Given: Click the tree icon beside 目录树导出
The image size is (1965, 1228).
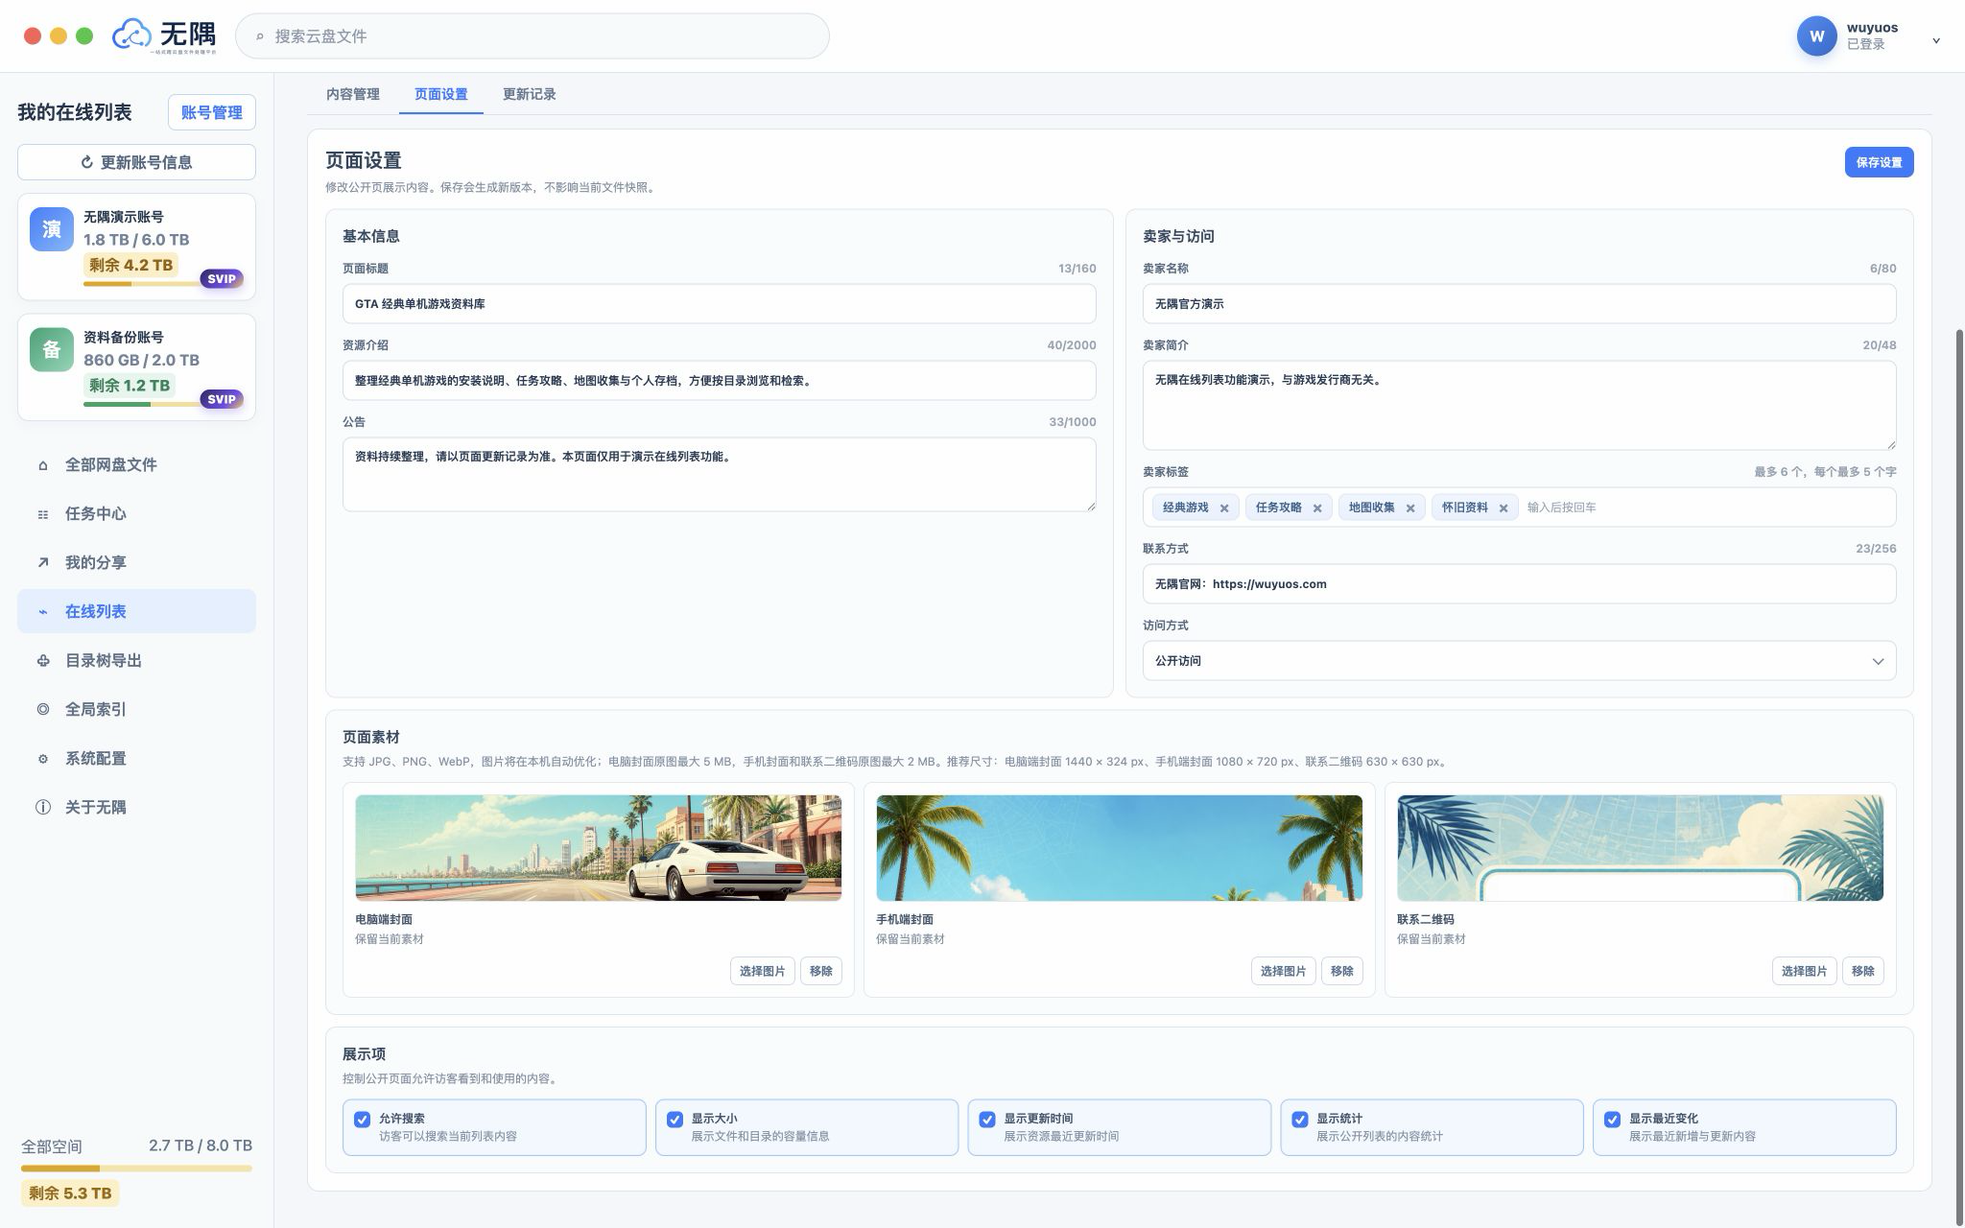Looking at the screenshot, I should 42,661.
